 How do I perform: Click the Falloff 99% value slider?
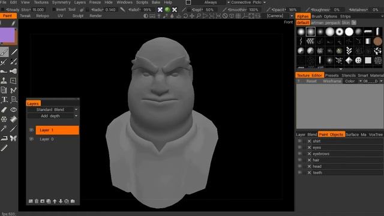(147, 10)
